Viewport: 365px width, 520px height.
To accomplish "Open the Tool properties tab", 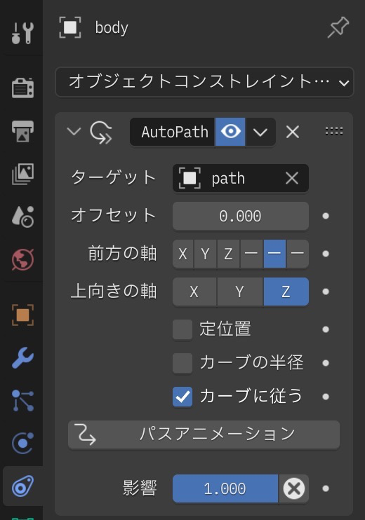I will (22, 33).
